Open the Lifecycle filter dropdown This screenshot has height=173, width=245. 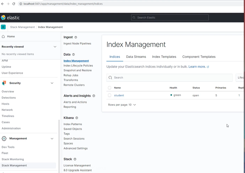pos(240,78)
